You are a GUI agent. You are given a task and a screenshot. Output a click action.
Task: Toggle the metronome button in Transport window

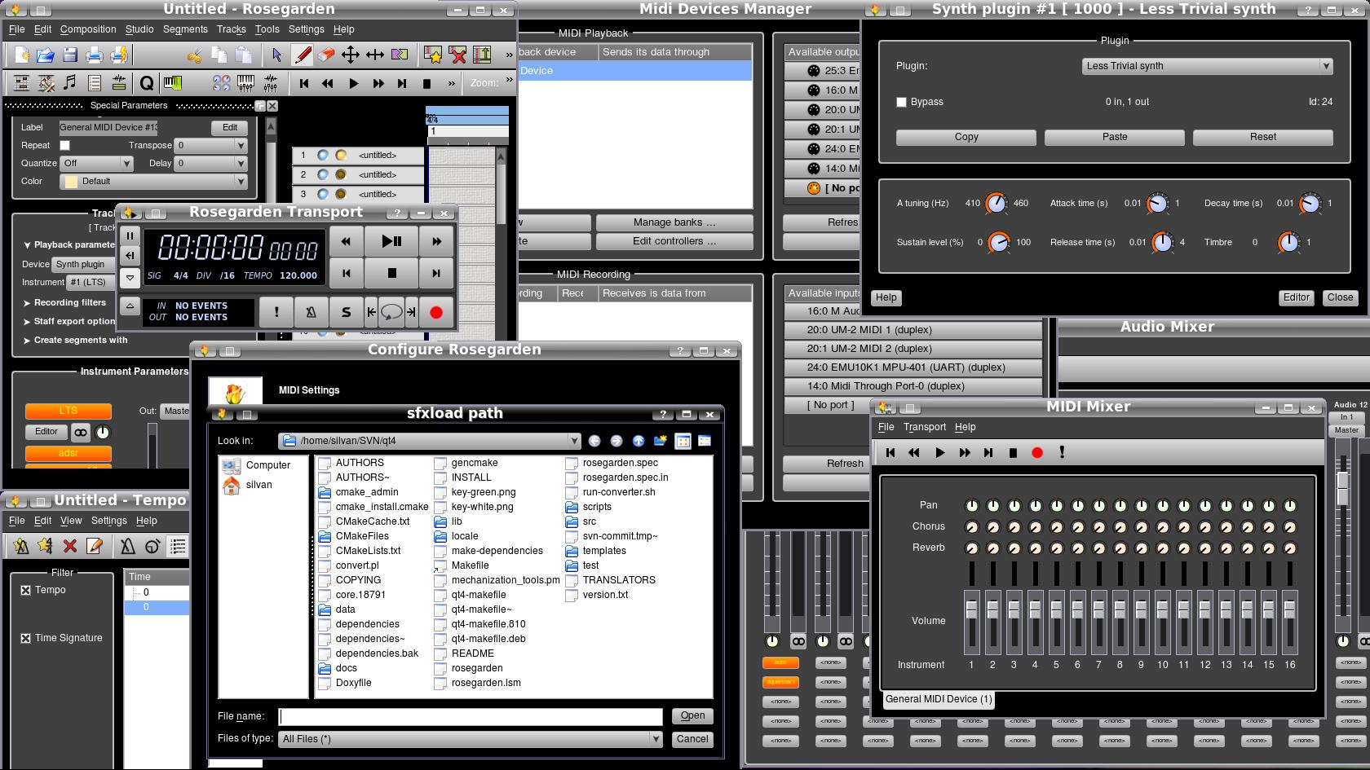(x=311, y=312)
